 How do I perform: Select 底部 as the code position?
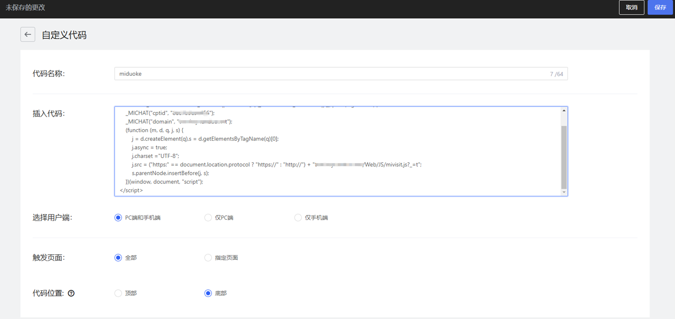[208, 293]
